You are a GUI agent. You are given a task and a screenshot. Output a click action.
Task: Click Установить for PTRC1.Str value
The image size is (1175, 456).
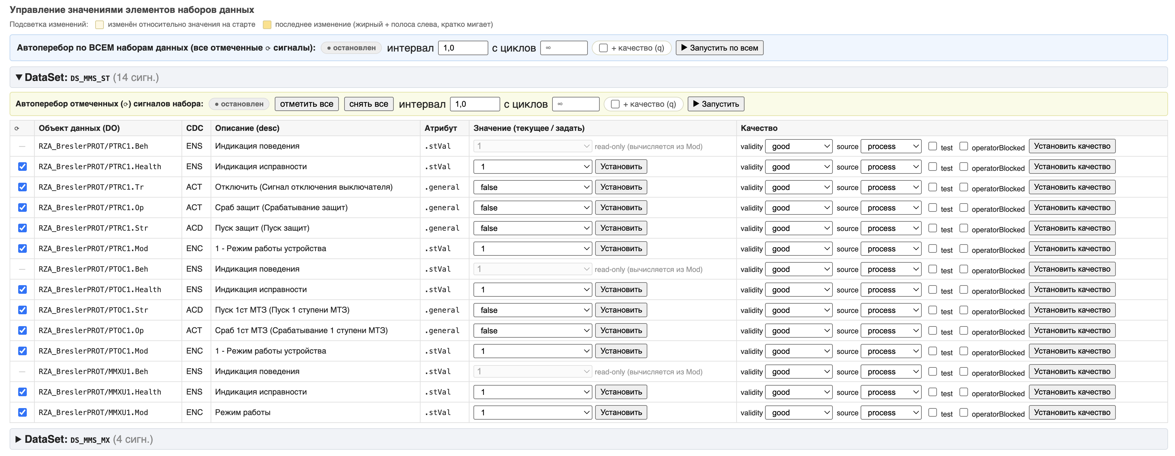click(621, 228)
